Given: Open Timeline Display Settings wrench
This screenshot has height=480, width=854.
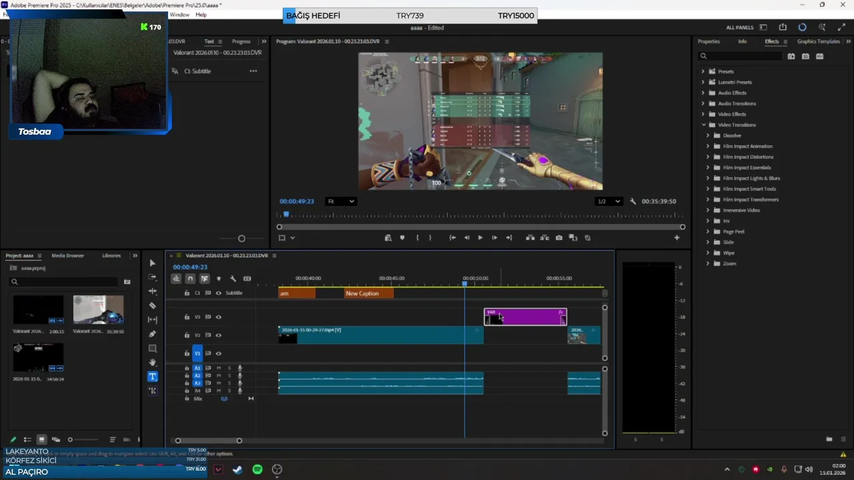Looking at the screenshot, I should 233,279.
